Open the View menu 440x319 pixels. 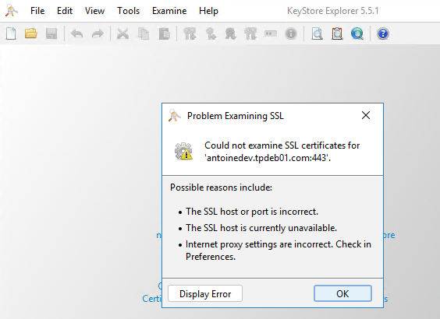point(95,11)
